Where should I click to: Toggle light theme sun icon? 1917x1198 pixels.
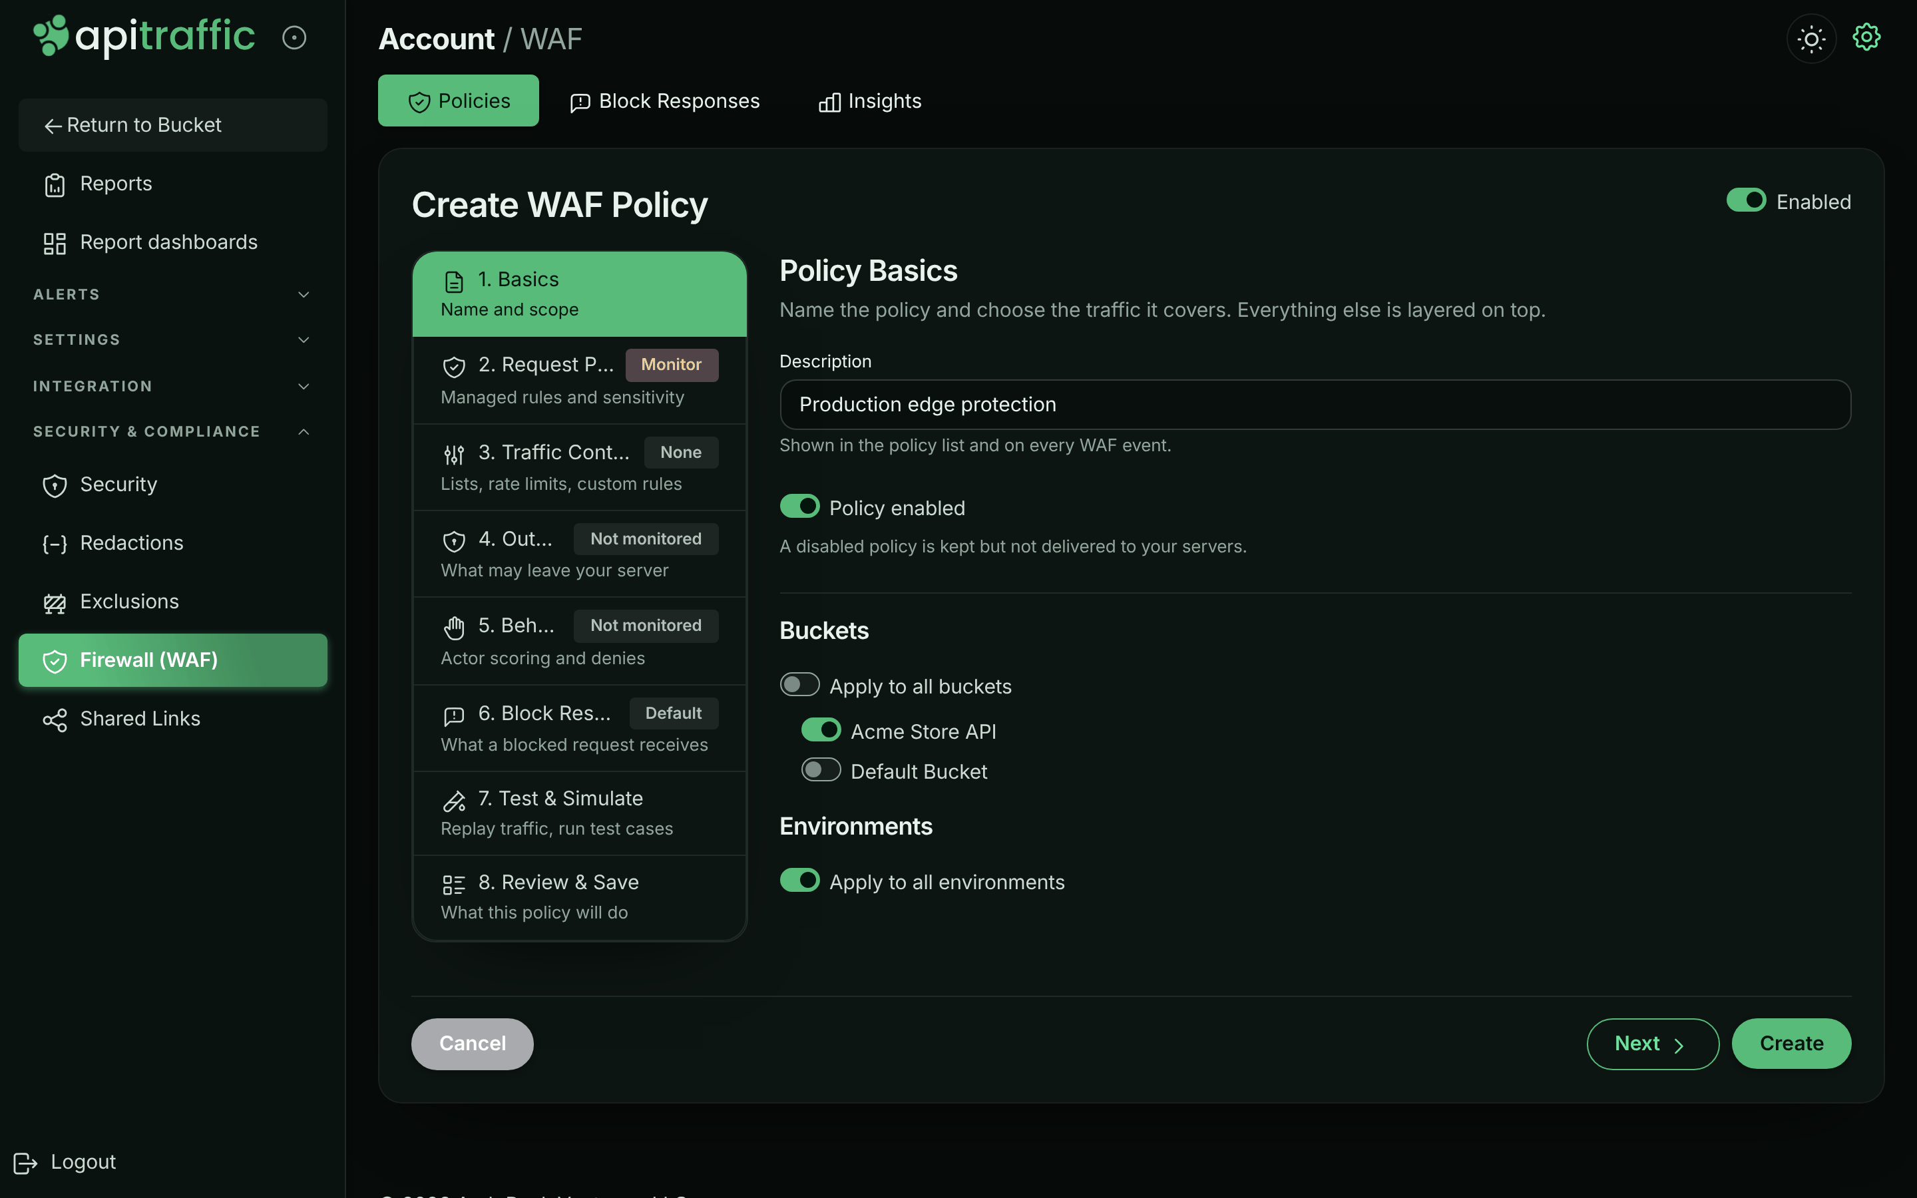tap(1811, 38)
